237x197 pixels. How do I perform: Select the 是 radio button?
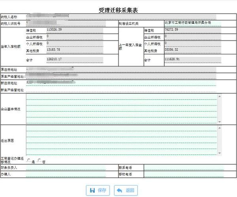coord(28,160)
